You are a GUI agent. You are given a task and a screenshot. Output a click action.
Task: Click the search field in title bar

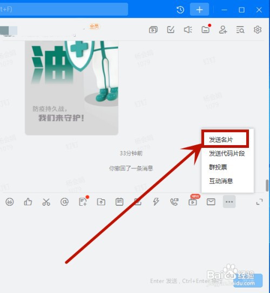pyautogui.click(x=63, y=9)
